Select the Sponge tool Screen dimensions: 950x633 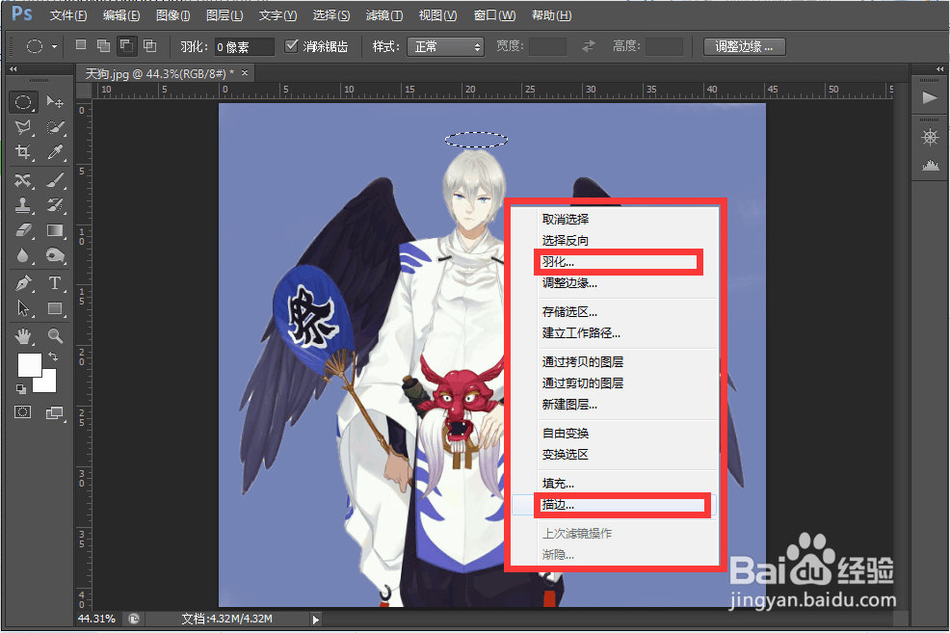55,255
